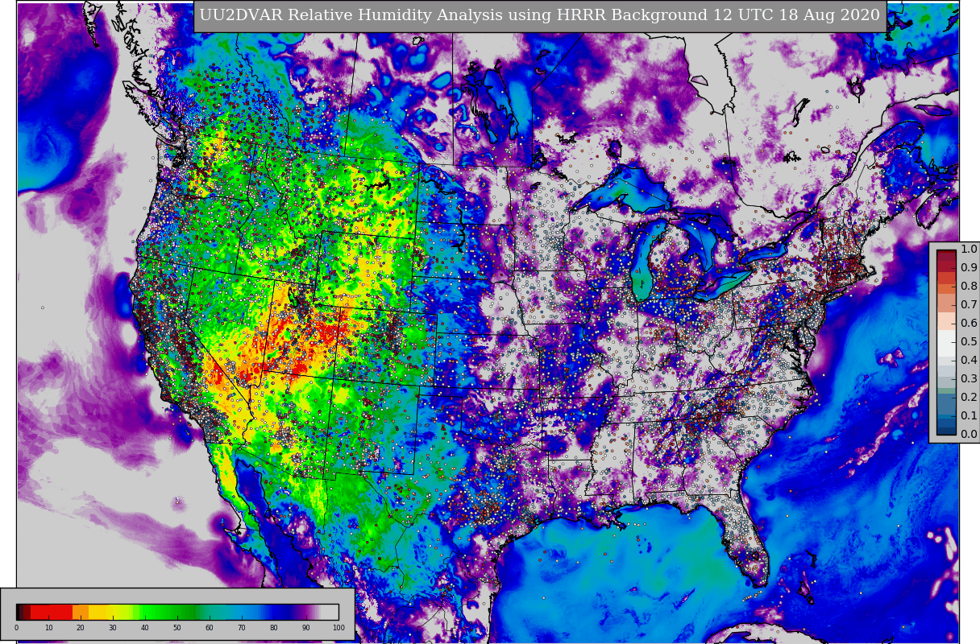Screen dimensions: 980x644
Task: Click the "20" tick on humidity colorbar
Action: pyautogui.click(x=81, y=628)
